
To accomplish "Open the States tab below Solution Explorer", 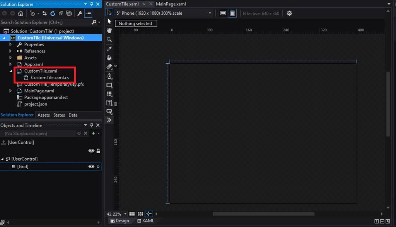I will pos(59,115).
